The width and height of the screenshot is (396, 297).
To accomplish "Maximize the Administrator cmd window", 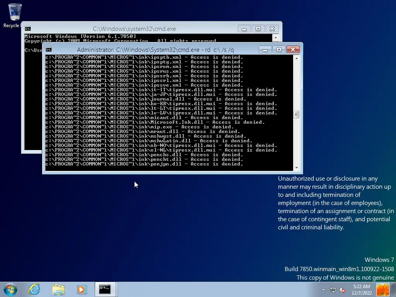I will pos(279,49).
